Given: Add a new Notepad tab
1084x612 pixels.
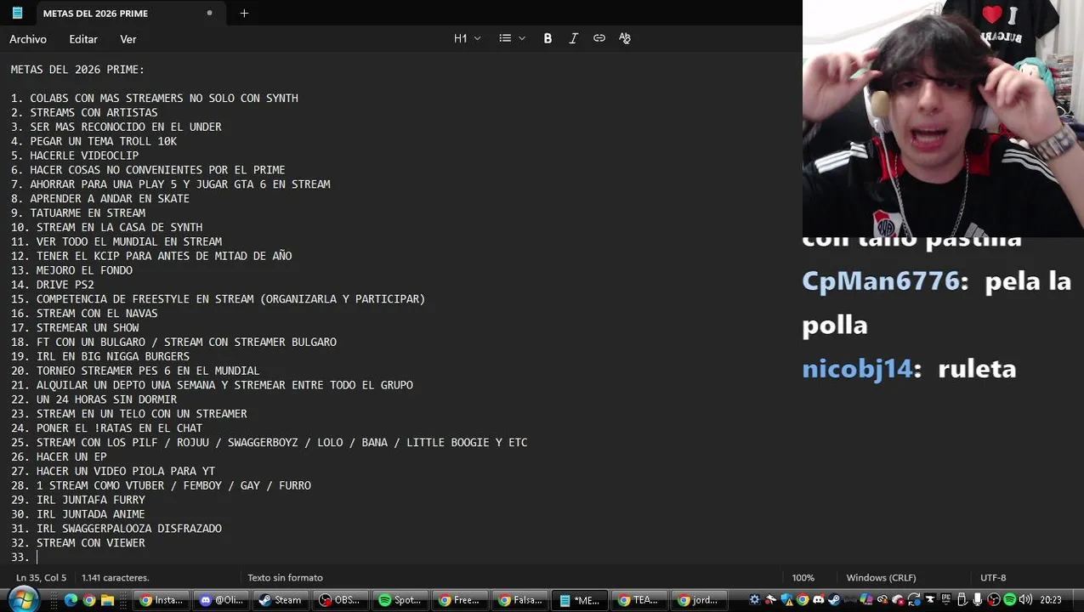Looking at the screenshot, I should [x=244, y=13].
